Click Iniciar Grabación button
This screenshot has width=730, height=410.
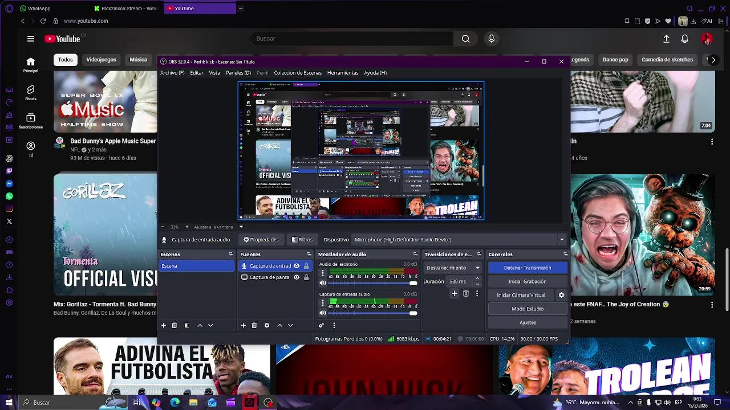tap(528, 281)
